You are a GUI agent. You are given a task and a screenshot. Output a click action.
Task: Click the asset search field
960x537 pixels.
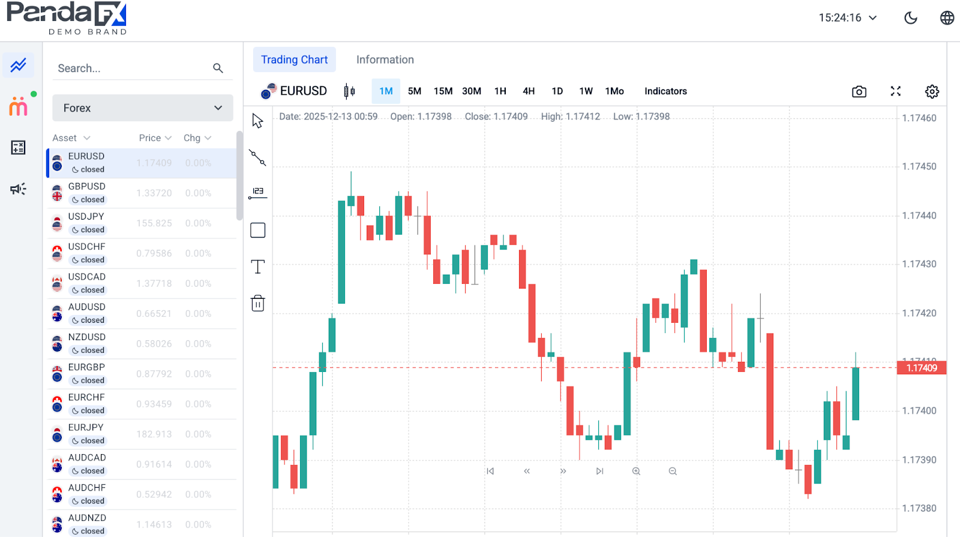[132, 68]
